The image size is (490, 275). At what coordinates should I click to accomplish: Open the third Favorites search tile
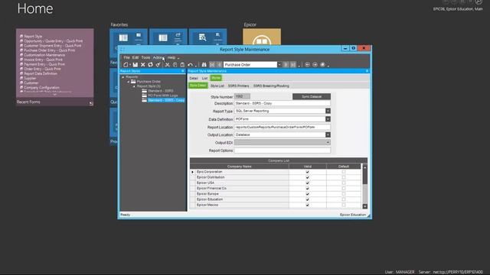coord(207,37)
